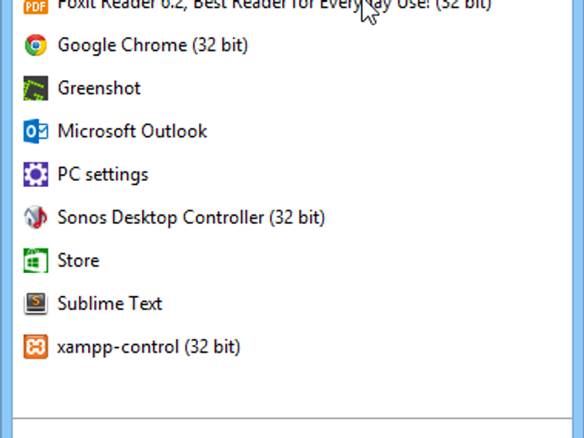
Task: Click the Microsoft Outlook icon
Action: pos(36,132)
